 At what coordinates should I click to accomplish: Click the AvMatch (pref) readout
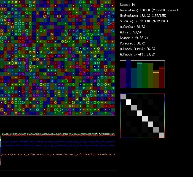(x=137, y=54)
